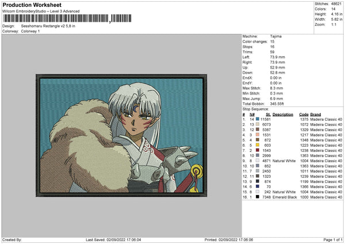
Task: Click the blue swatch for stop 1
Action: click(256, 119)
